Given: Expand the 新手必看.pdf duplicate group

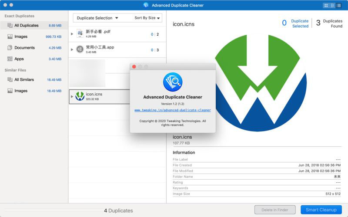Looking at the screenshot, I should pos(72,34).
